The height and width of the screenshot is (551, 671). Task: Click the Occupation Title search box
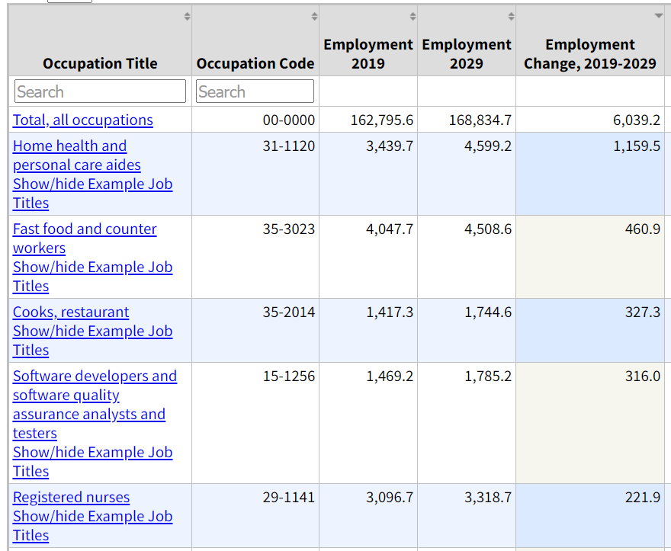click(x=100, y=91)
